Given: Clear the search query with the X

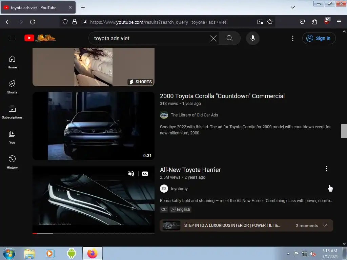Looking at the screenshot, I should click(213, 38).
